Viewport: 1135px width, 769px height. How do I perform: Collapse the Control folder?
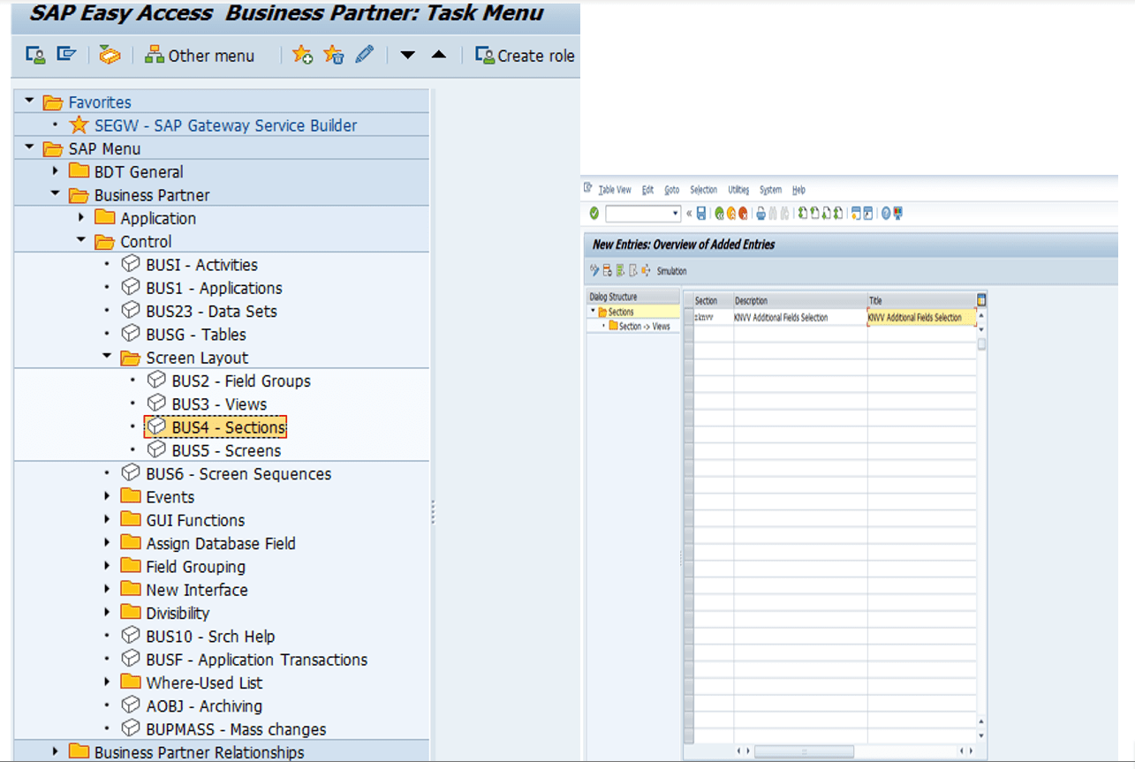click(x=81, y=240)
